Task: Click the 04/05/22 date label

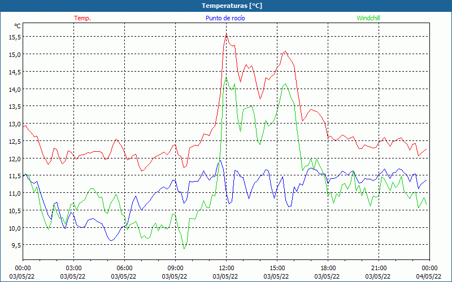Action: (429, 276)
